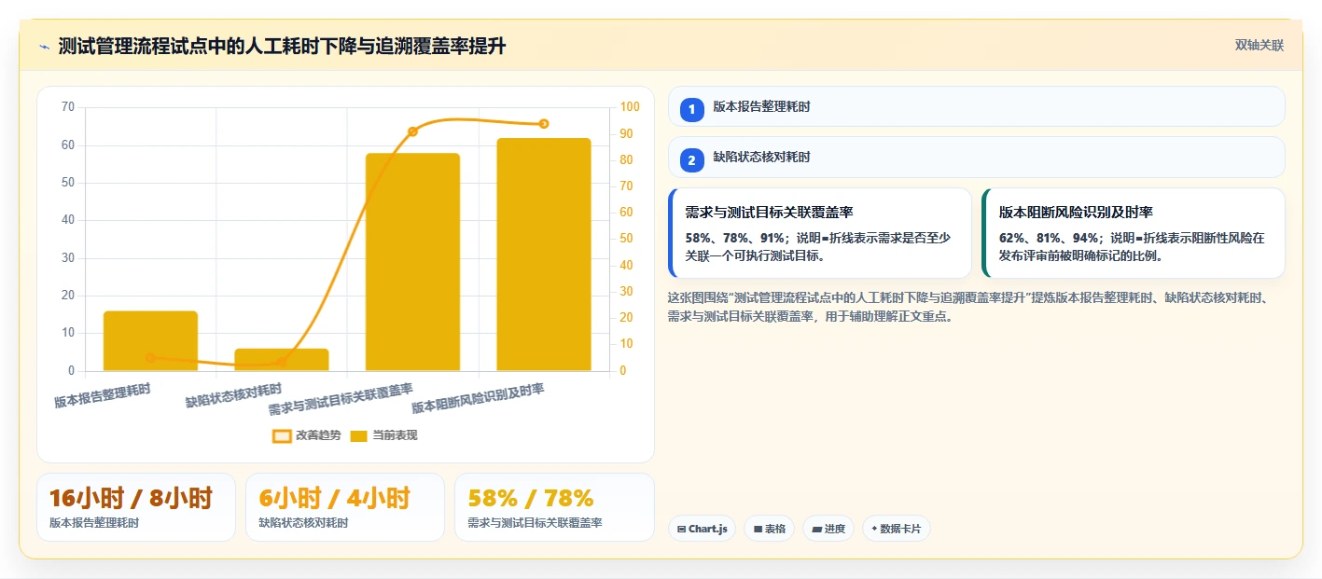Click the small bar for 缺陷状态核对耗时
This screenshot has height=579, width=1322.
pos(282,360)
